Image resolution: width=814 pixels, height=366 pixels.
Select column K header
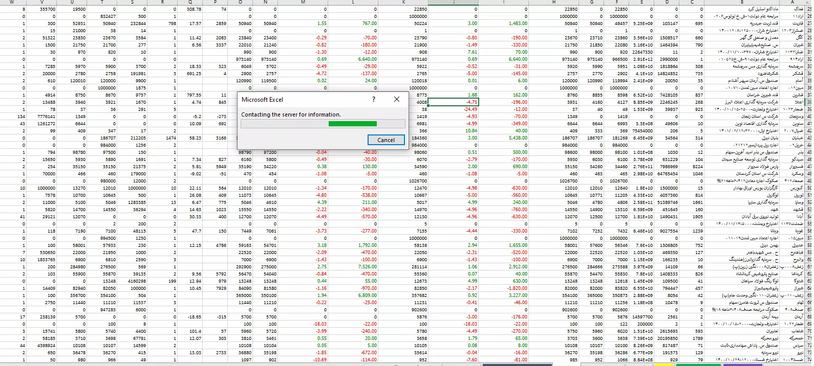(x=403, y=2)
